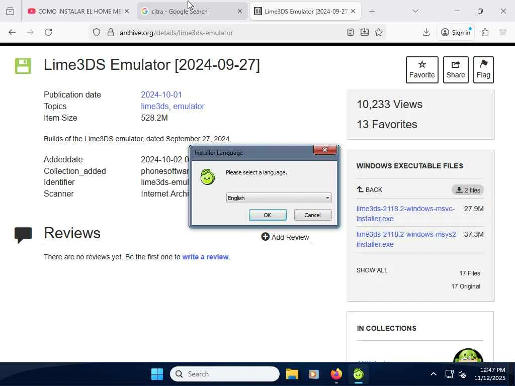Click the collection avatar thumbnail

tap(468, 356)
